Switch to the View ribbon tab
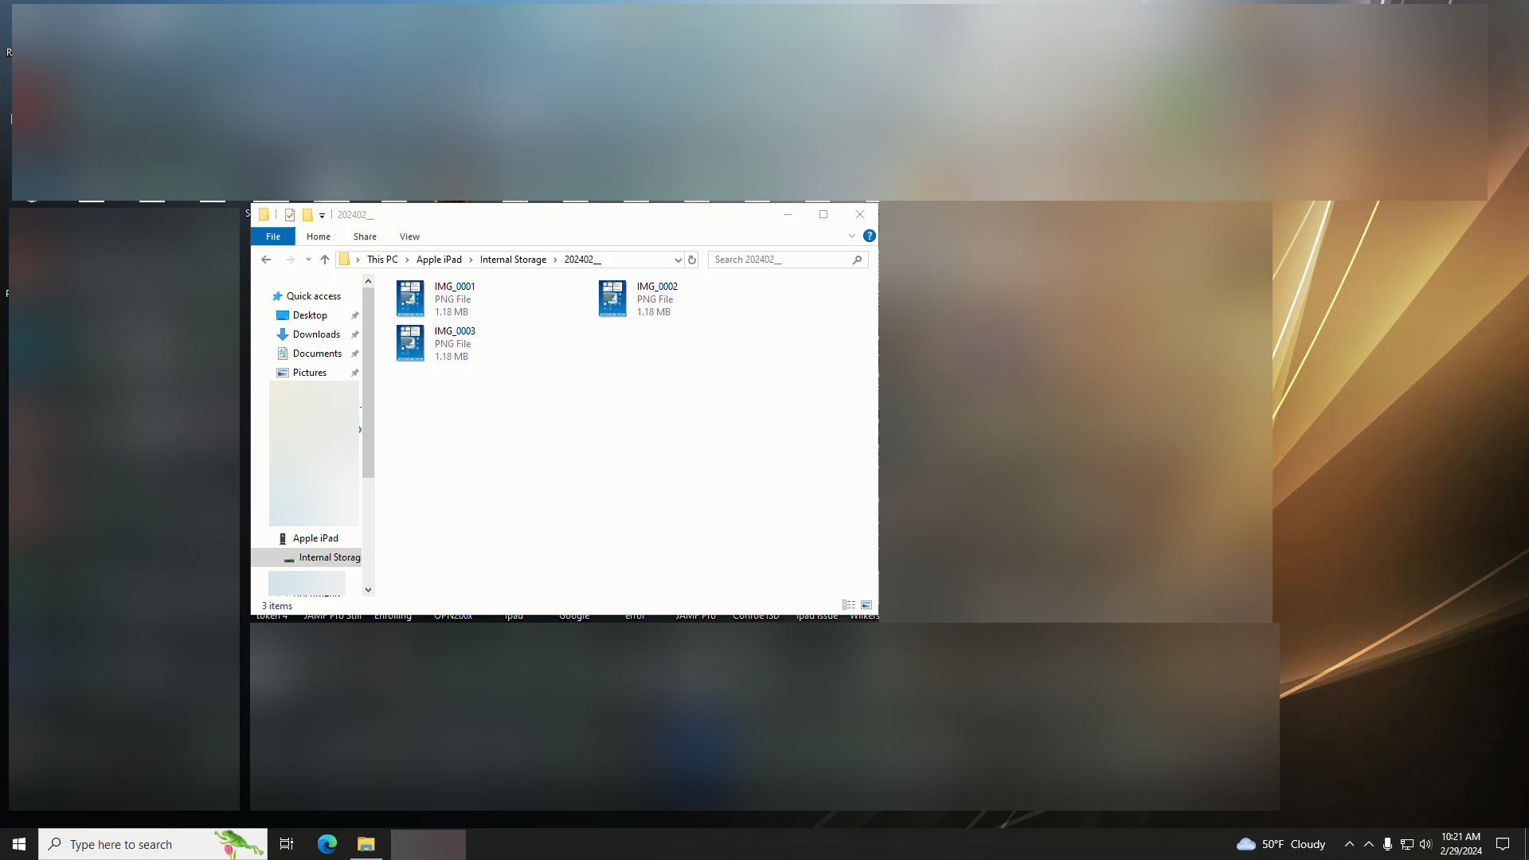The width and height of the screenshot is (1529, 860). [x=409, y=236]
